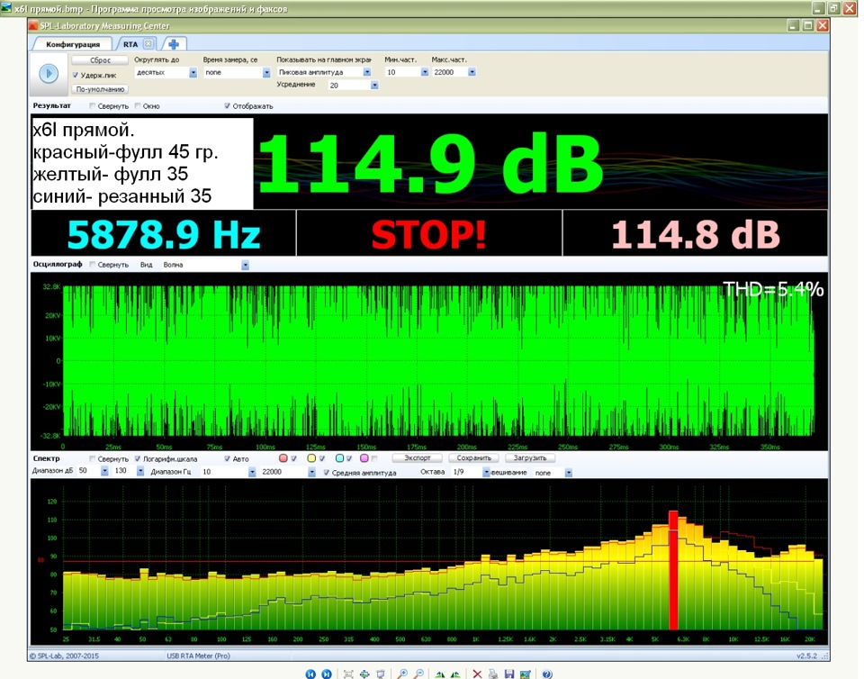Zoom in using the magnifier plus icon
Image resolution: width=864 pixels, height=679 pixels.
point(403,674)
